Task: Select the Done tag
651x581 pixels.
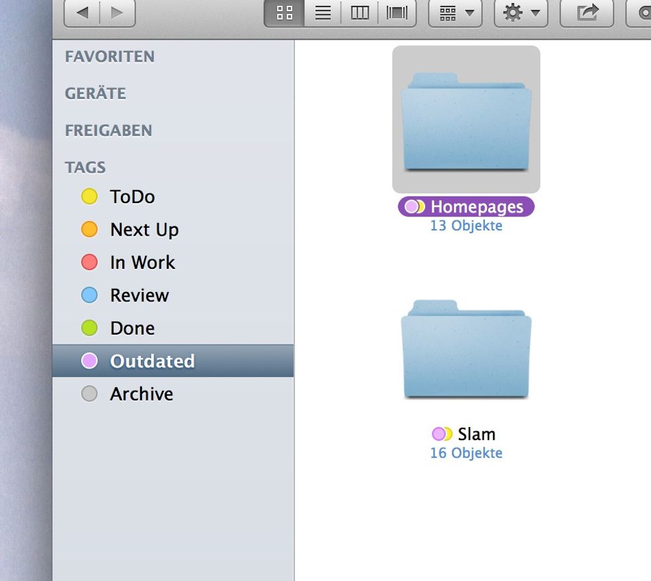Action: click(173, 328)
